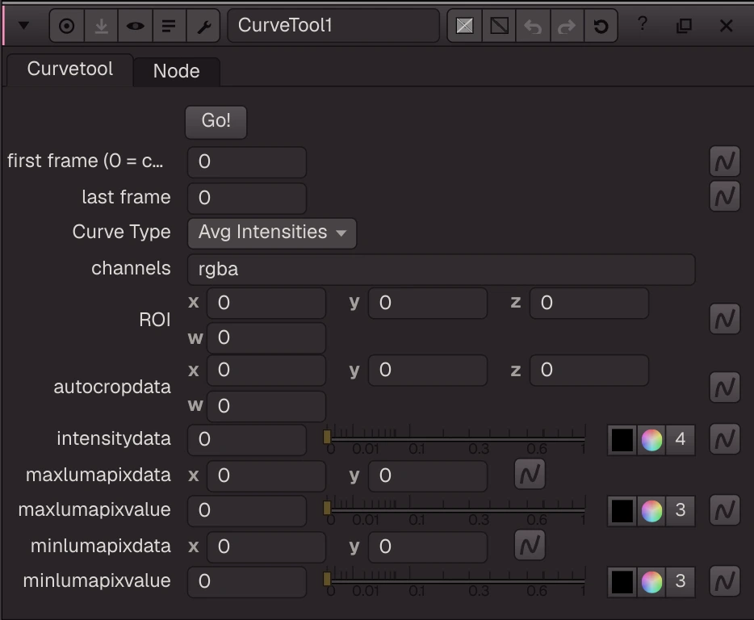This screenshot has height=620, width=754.
Task: Open animation menu for minlumapixdata
Action: click(530, 546)
